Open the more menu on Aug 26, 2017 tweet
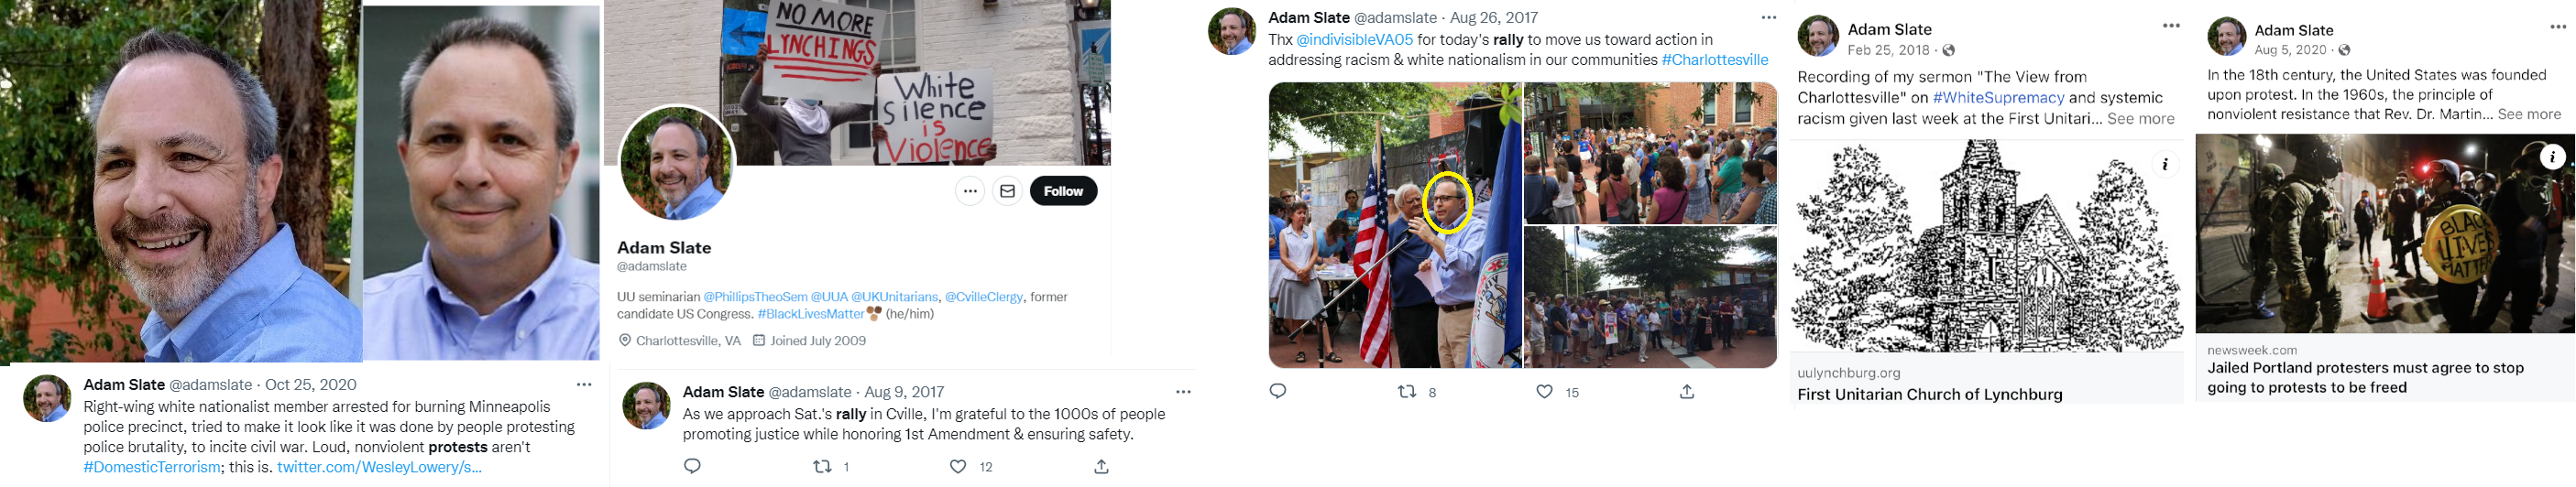2576x487 pixels. pos(1768,17)
